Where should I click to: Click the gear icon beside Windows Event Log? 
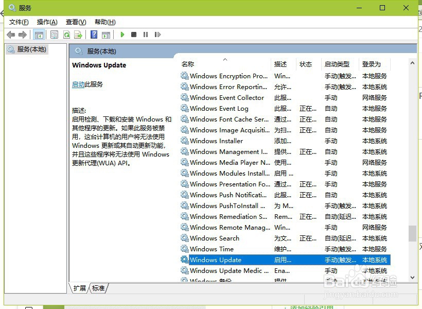[184, 108]
